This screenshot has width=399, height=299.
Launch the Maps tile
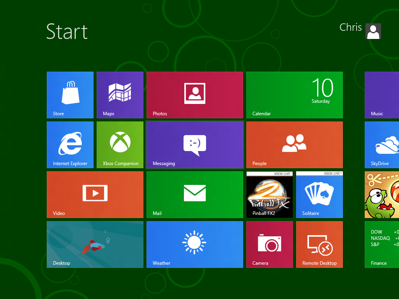click(120, 95)
